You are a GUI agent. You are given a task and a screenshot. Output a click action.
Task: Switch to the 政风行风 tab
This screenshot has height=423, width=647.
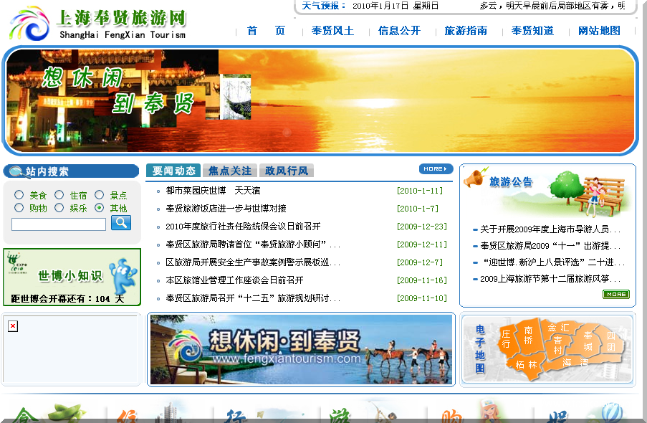(x=286, y=171)
